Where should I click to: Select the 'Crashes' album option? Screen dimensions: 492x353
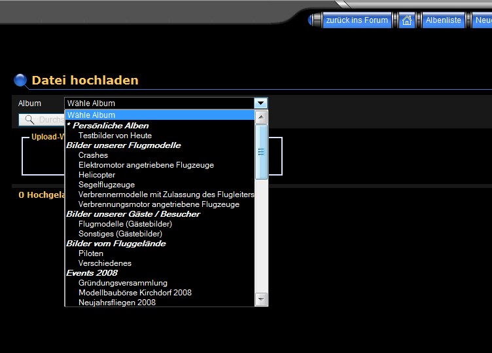(x=93, y=155)
